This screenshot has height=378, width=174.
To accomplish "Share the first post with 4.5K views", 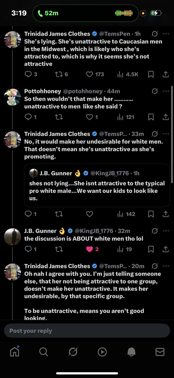I will (166, 74).
